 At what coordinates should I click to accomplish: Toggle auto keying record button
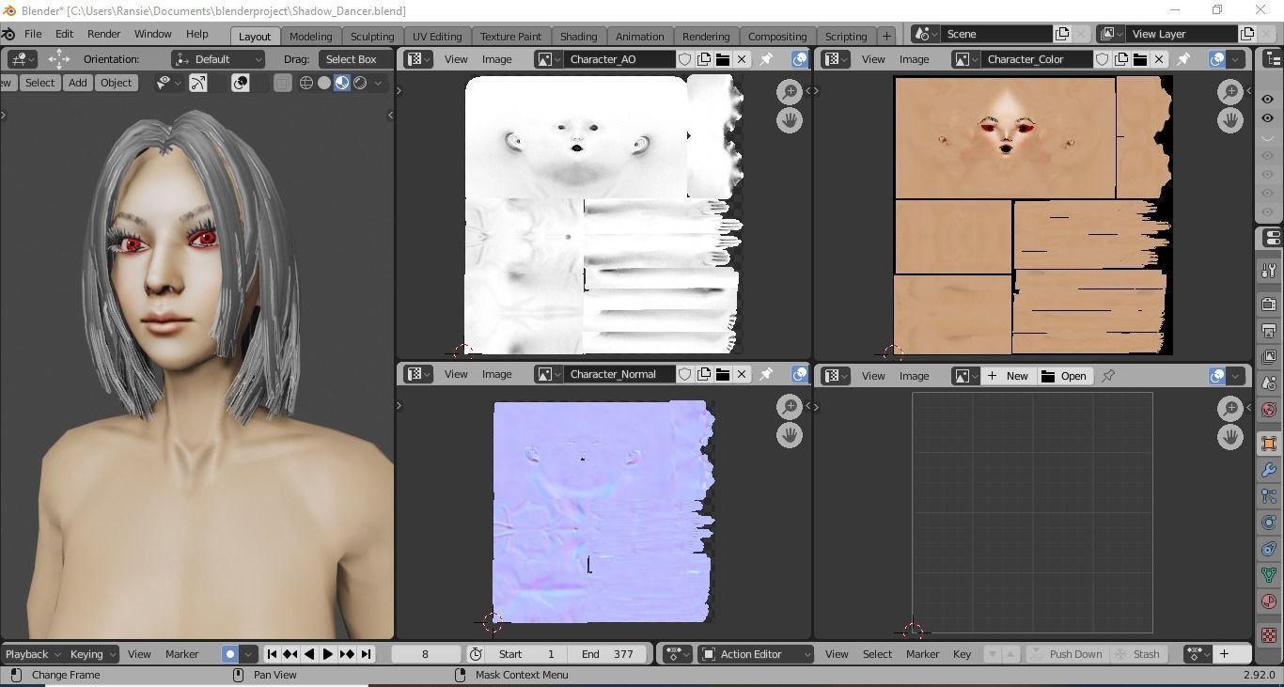click(x=230, y=654)
